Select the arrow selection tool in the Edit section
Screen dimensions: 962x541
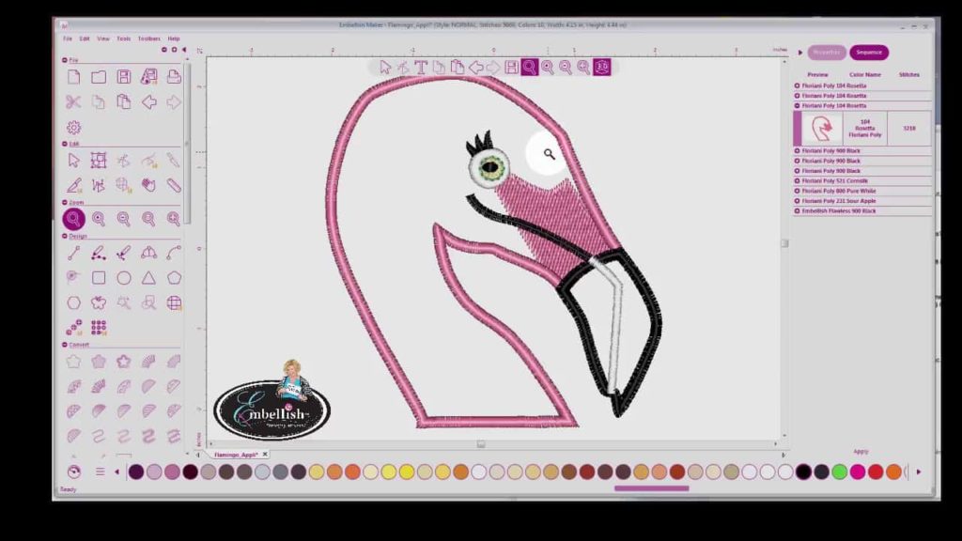pos(72,160)
